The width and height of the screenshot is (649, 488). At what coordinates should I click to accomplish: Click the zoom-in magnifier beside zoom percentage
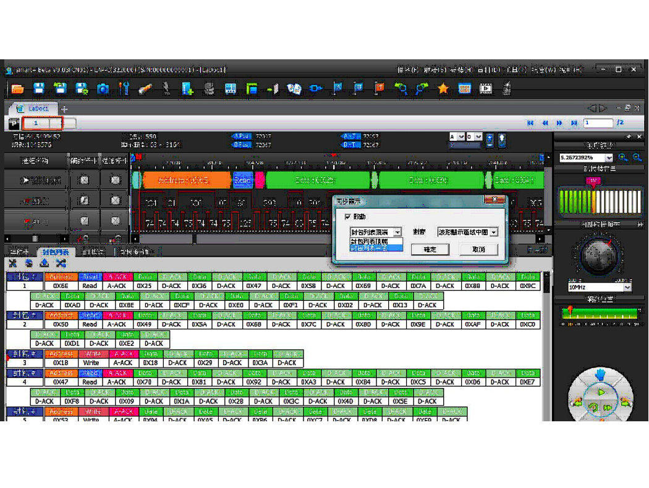(623, 158)
